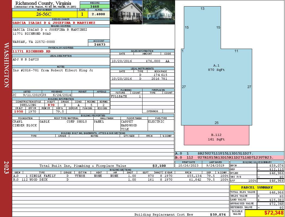Select reviewed date 6/24/2014
285x217 pixels.
[62, 95]
